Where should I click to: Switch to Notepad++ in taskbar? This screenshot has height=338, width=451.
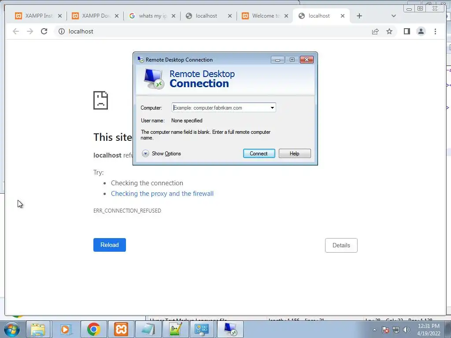click(175, 329)
